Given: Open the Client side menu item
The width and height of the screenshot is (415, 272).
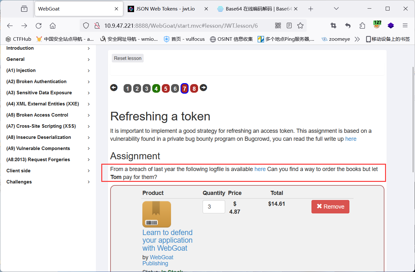Looking at the screenshot, I should [x=48, y=171].
